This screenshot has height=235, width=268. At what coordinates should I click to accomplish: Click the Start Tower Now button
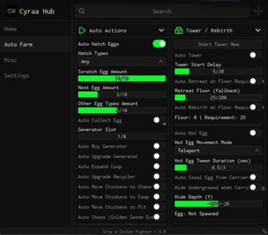[218, 45]
